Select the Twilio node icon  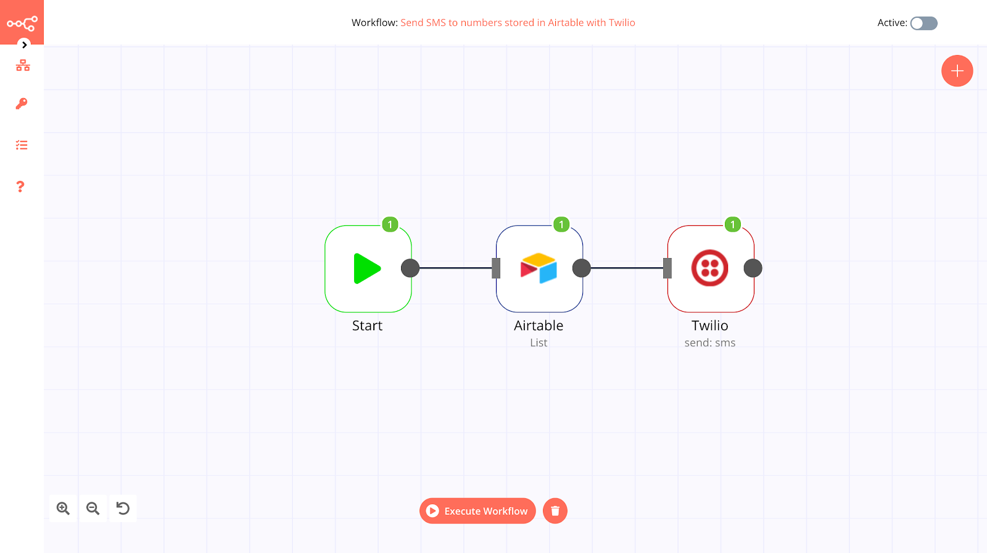click(x=709, y=268)
